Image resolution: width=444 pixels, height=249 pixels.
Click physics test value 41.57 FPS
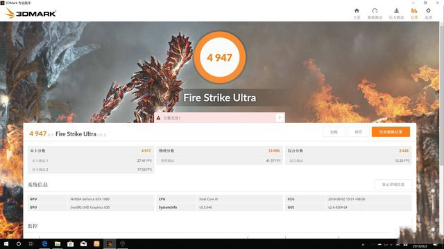[x=273, y=160]
